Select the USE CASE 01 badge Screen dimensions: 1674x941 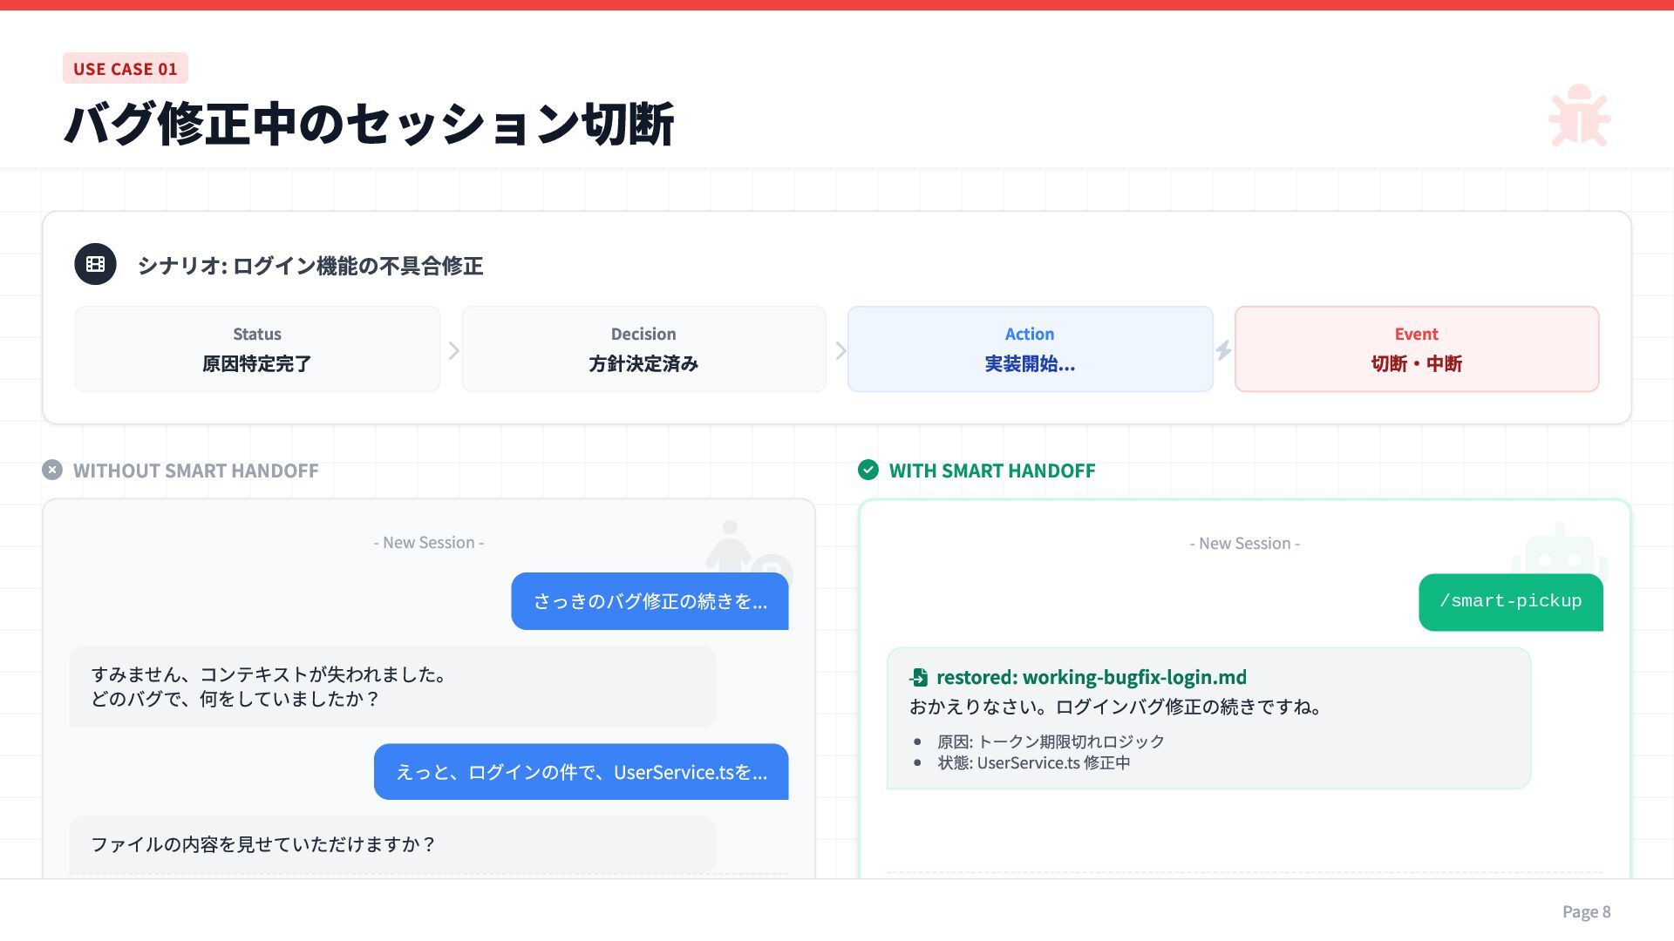pyautogui.click(x=125, y=69)
